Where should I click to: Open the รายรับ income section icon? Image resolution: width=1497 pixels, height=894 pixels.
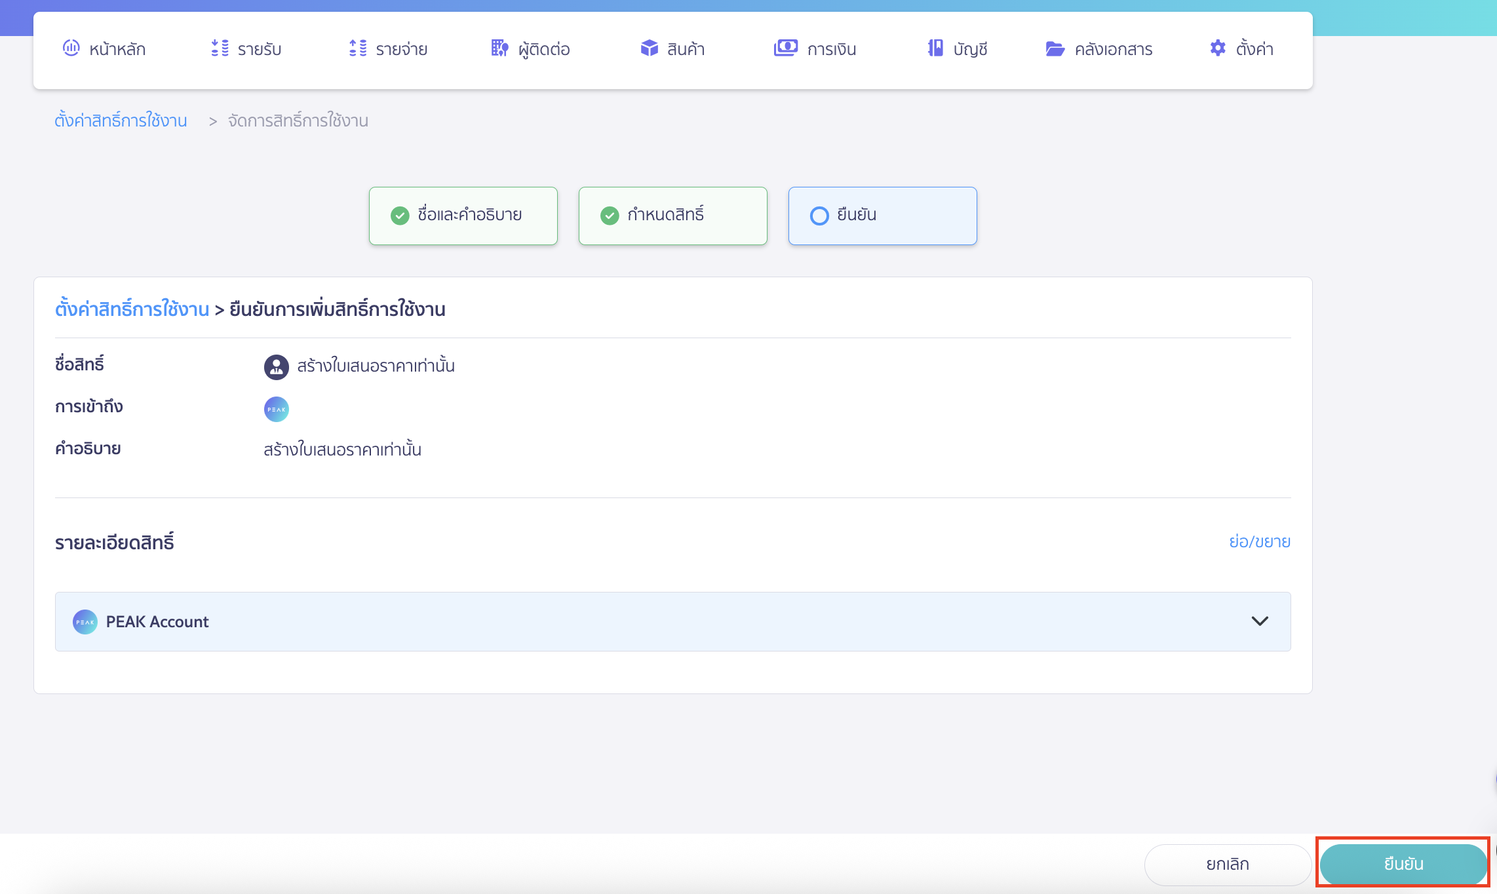point(220,49)
